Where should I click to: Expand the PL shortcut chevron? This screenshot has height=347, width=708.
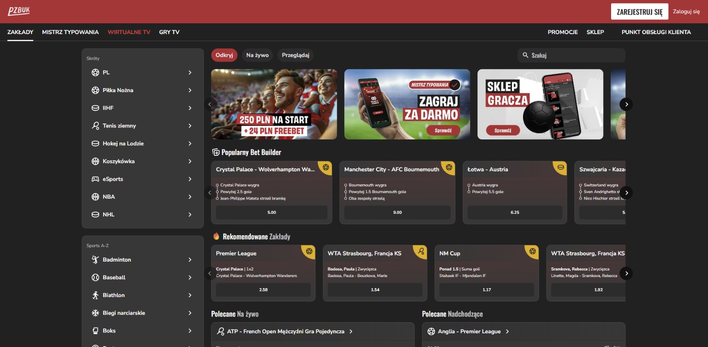(x=190, y=73)
